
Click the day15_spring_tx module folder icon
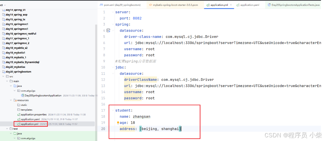(3, 19)
